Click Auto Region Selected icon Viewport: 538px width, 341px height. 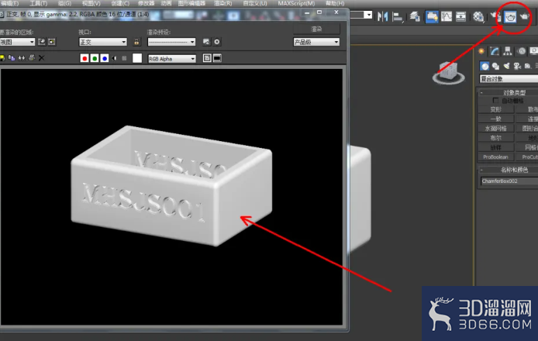pos(52,42)
